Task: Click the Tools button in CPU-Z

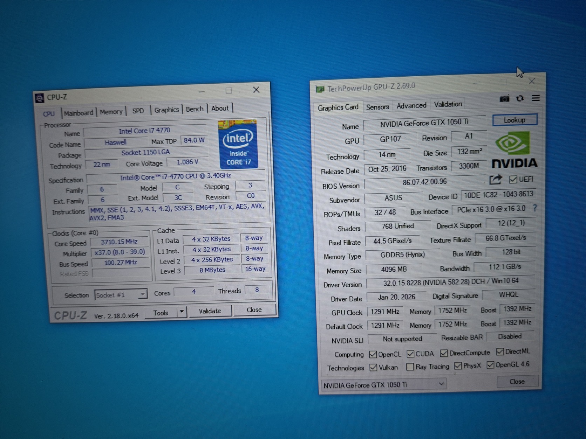Action: [161, 313]
